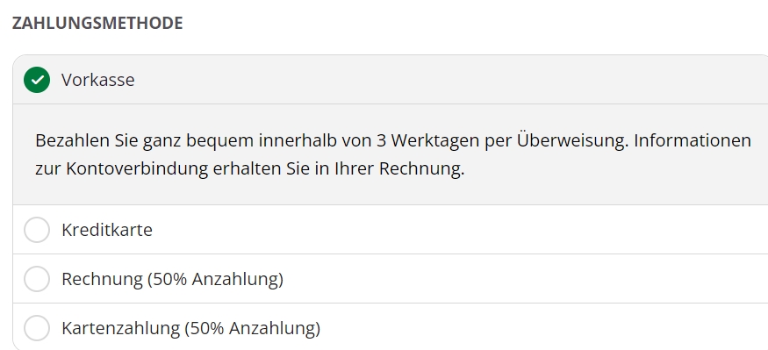Click the Kreditkarte label text
The height and width of the screenshot is (350, 768).
tap(107, 230)
